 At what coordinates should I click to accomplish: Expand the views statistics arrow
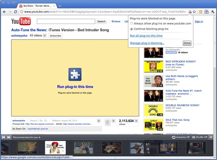[136, 121]
